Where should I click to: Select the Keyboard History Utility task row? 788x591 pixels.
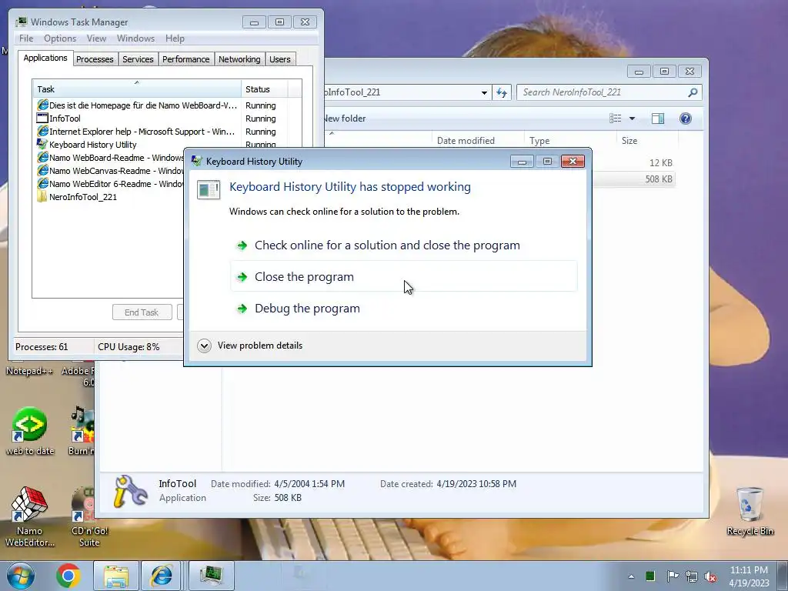pos(109,145)
